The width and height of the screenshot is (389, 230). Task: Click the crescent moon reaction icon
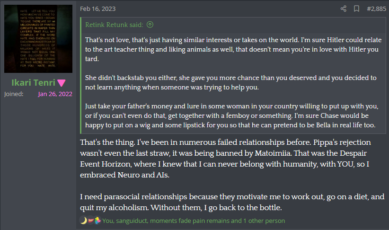(83, 221)
